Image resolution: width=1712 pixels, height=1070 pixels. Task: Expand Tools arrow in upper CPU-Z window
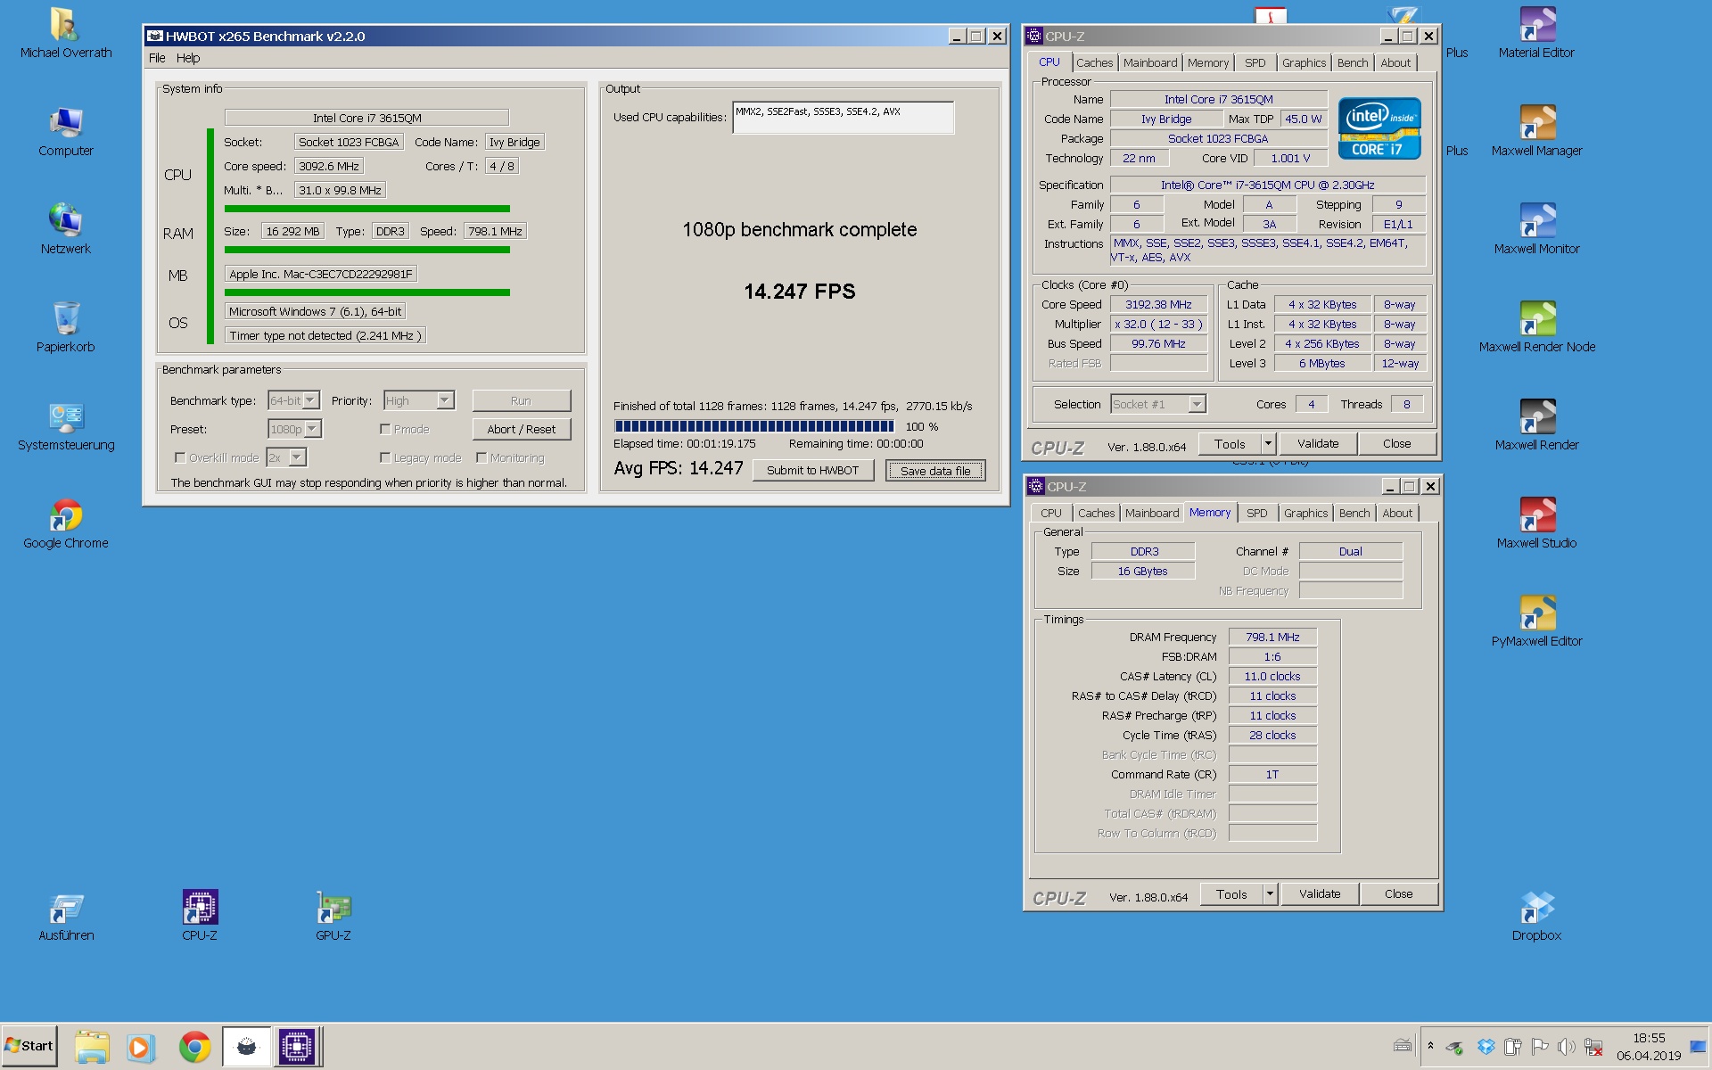pyautogui.click(x=1268, y=443)
